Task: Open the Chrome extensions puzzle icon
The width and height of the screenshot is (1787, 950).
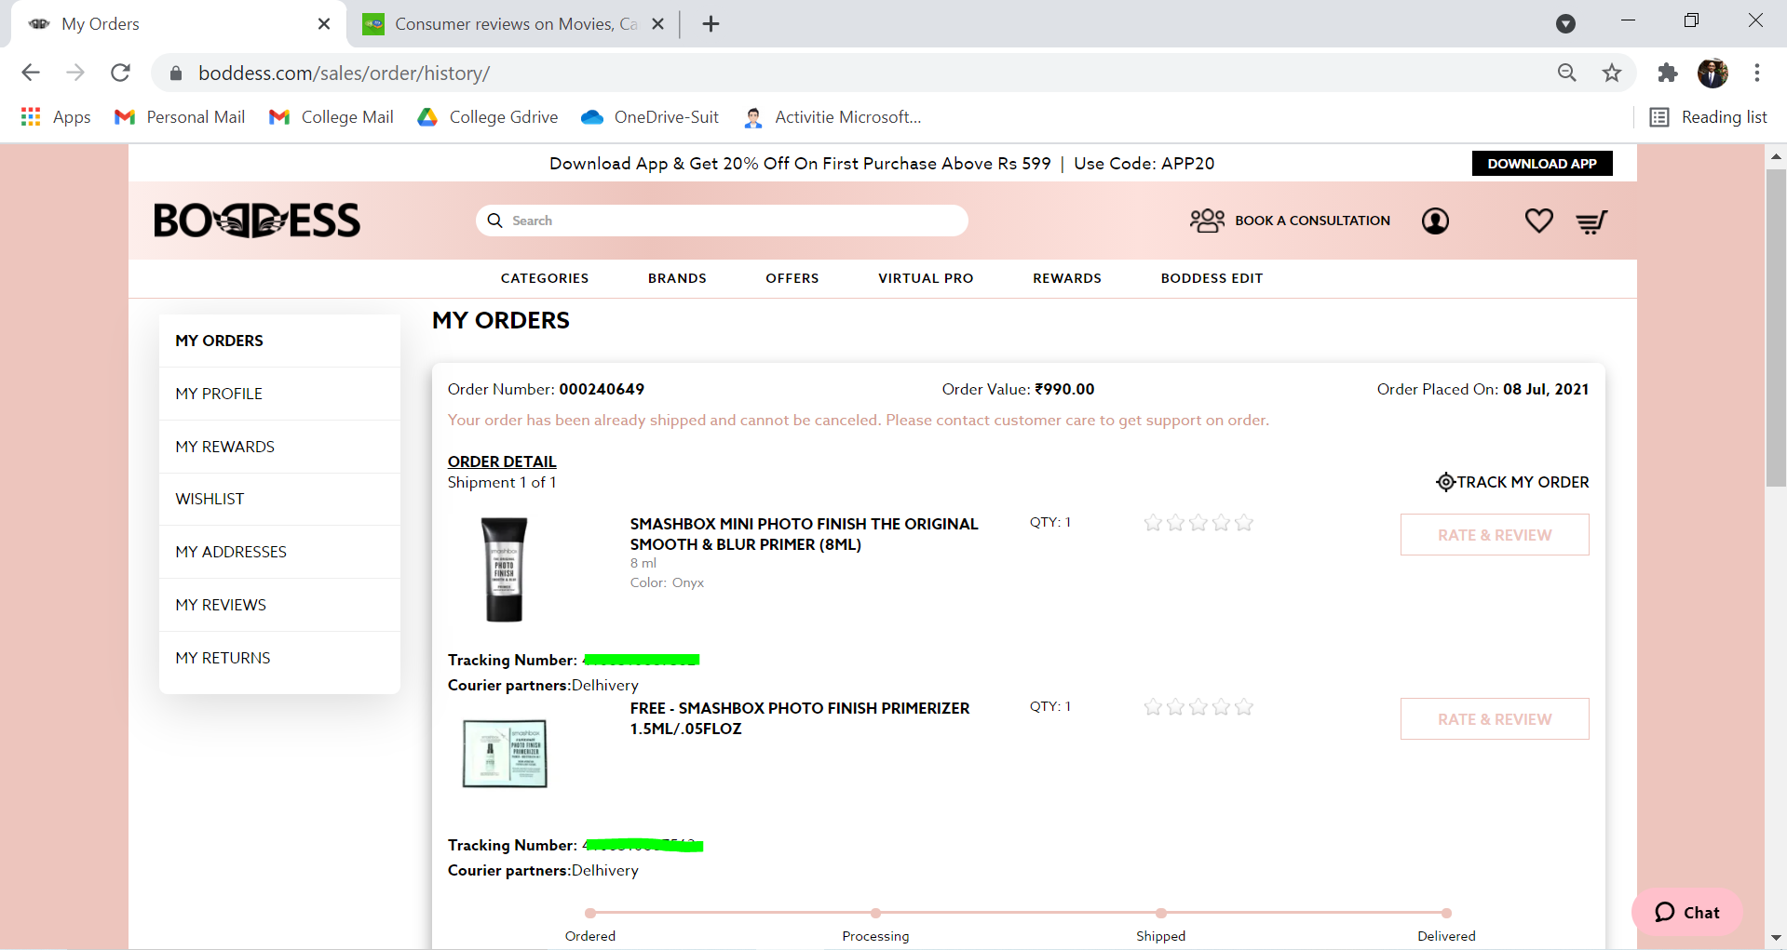Action: pos(1667,73)
